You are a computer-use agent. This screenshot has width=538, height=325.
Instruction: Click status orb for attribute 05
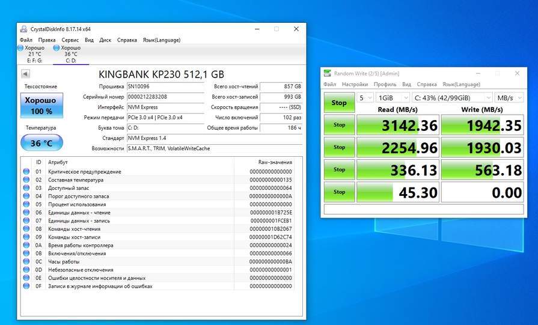tap(26, 204)
